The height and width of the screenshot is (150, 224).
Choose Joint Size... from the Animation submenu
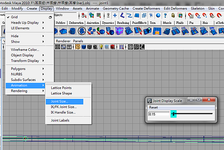click(x=60, y=101)
